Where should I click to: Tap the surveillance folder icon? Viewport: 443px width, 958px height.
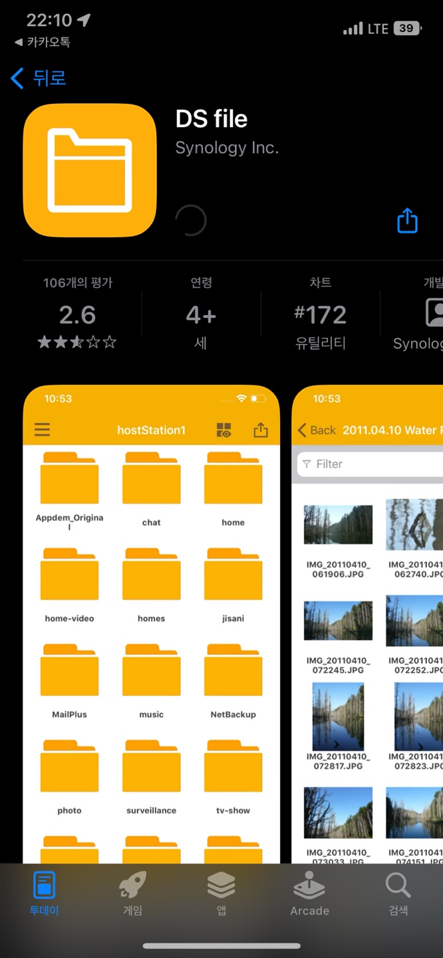tap(152, 766)
